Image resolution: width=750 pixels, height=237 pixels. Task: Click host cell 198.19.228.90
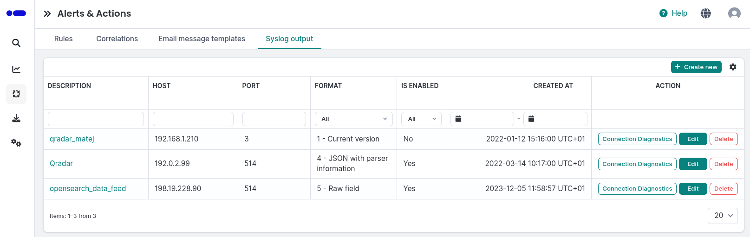coord(178,189)
